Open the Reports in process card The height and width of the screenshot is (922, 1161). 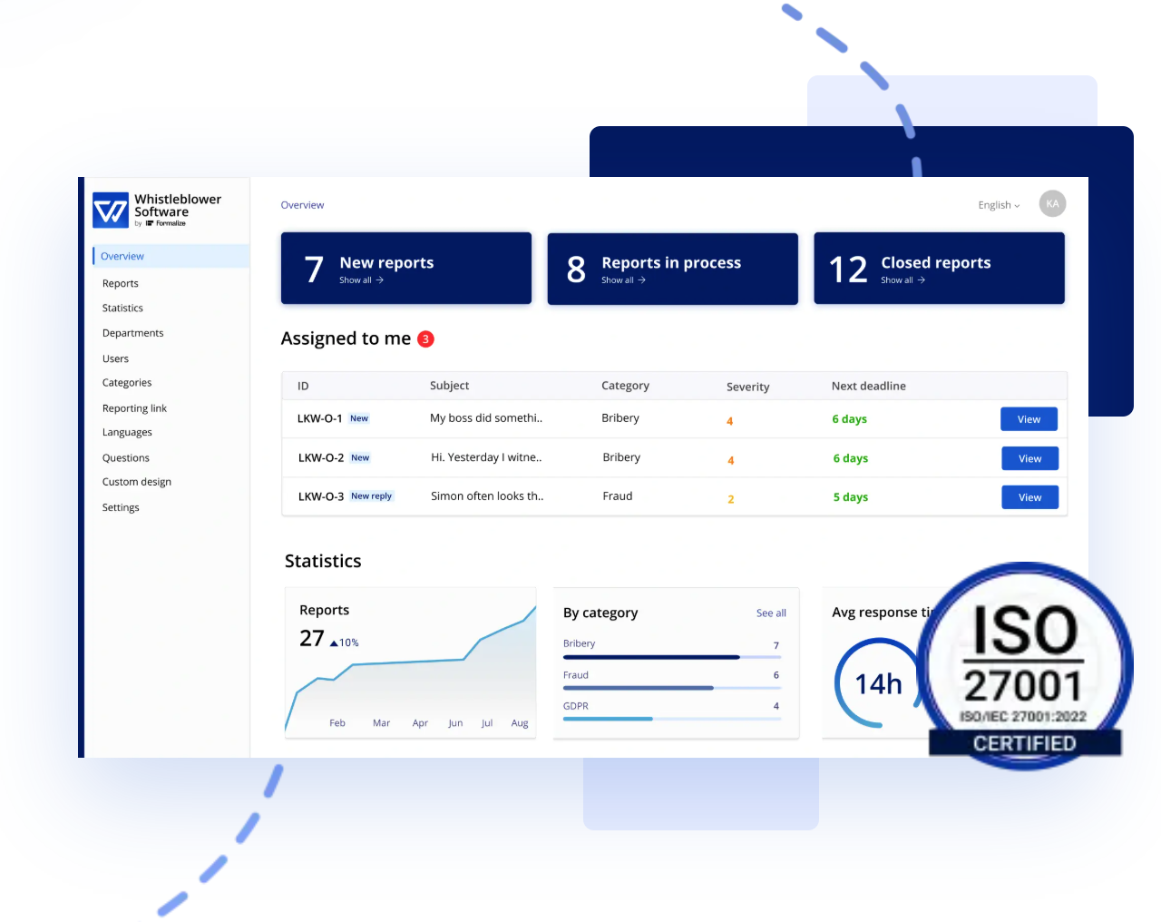point(672,269)
